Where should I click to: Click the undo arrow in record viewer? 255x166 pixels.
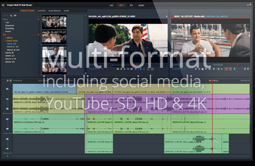coord(245,69)
